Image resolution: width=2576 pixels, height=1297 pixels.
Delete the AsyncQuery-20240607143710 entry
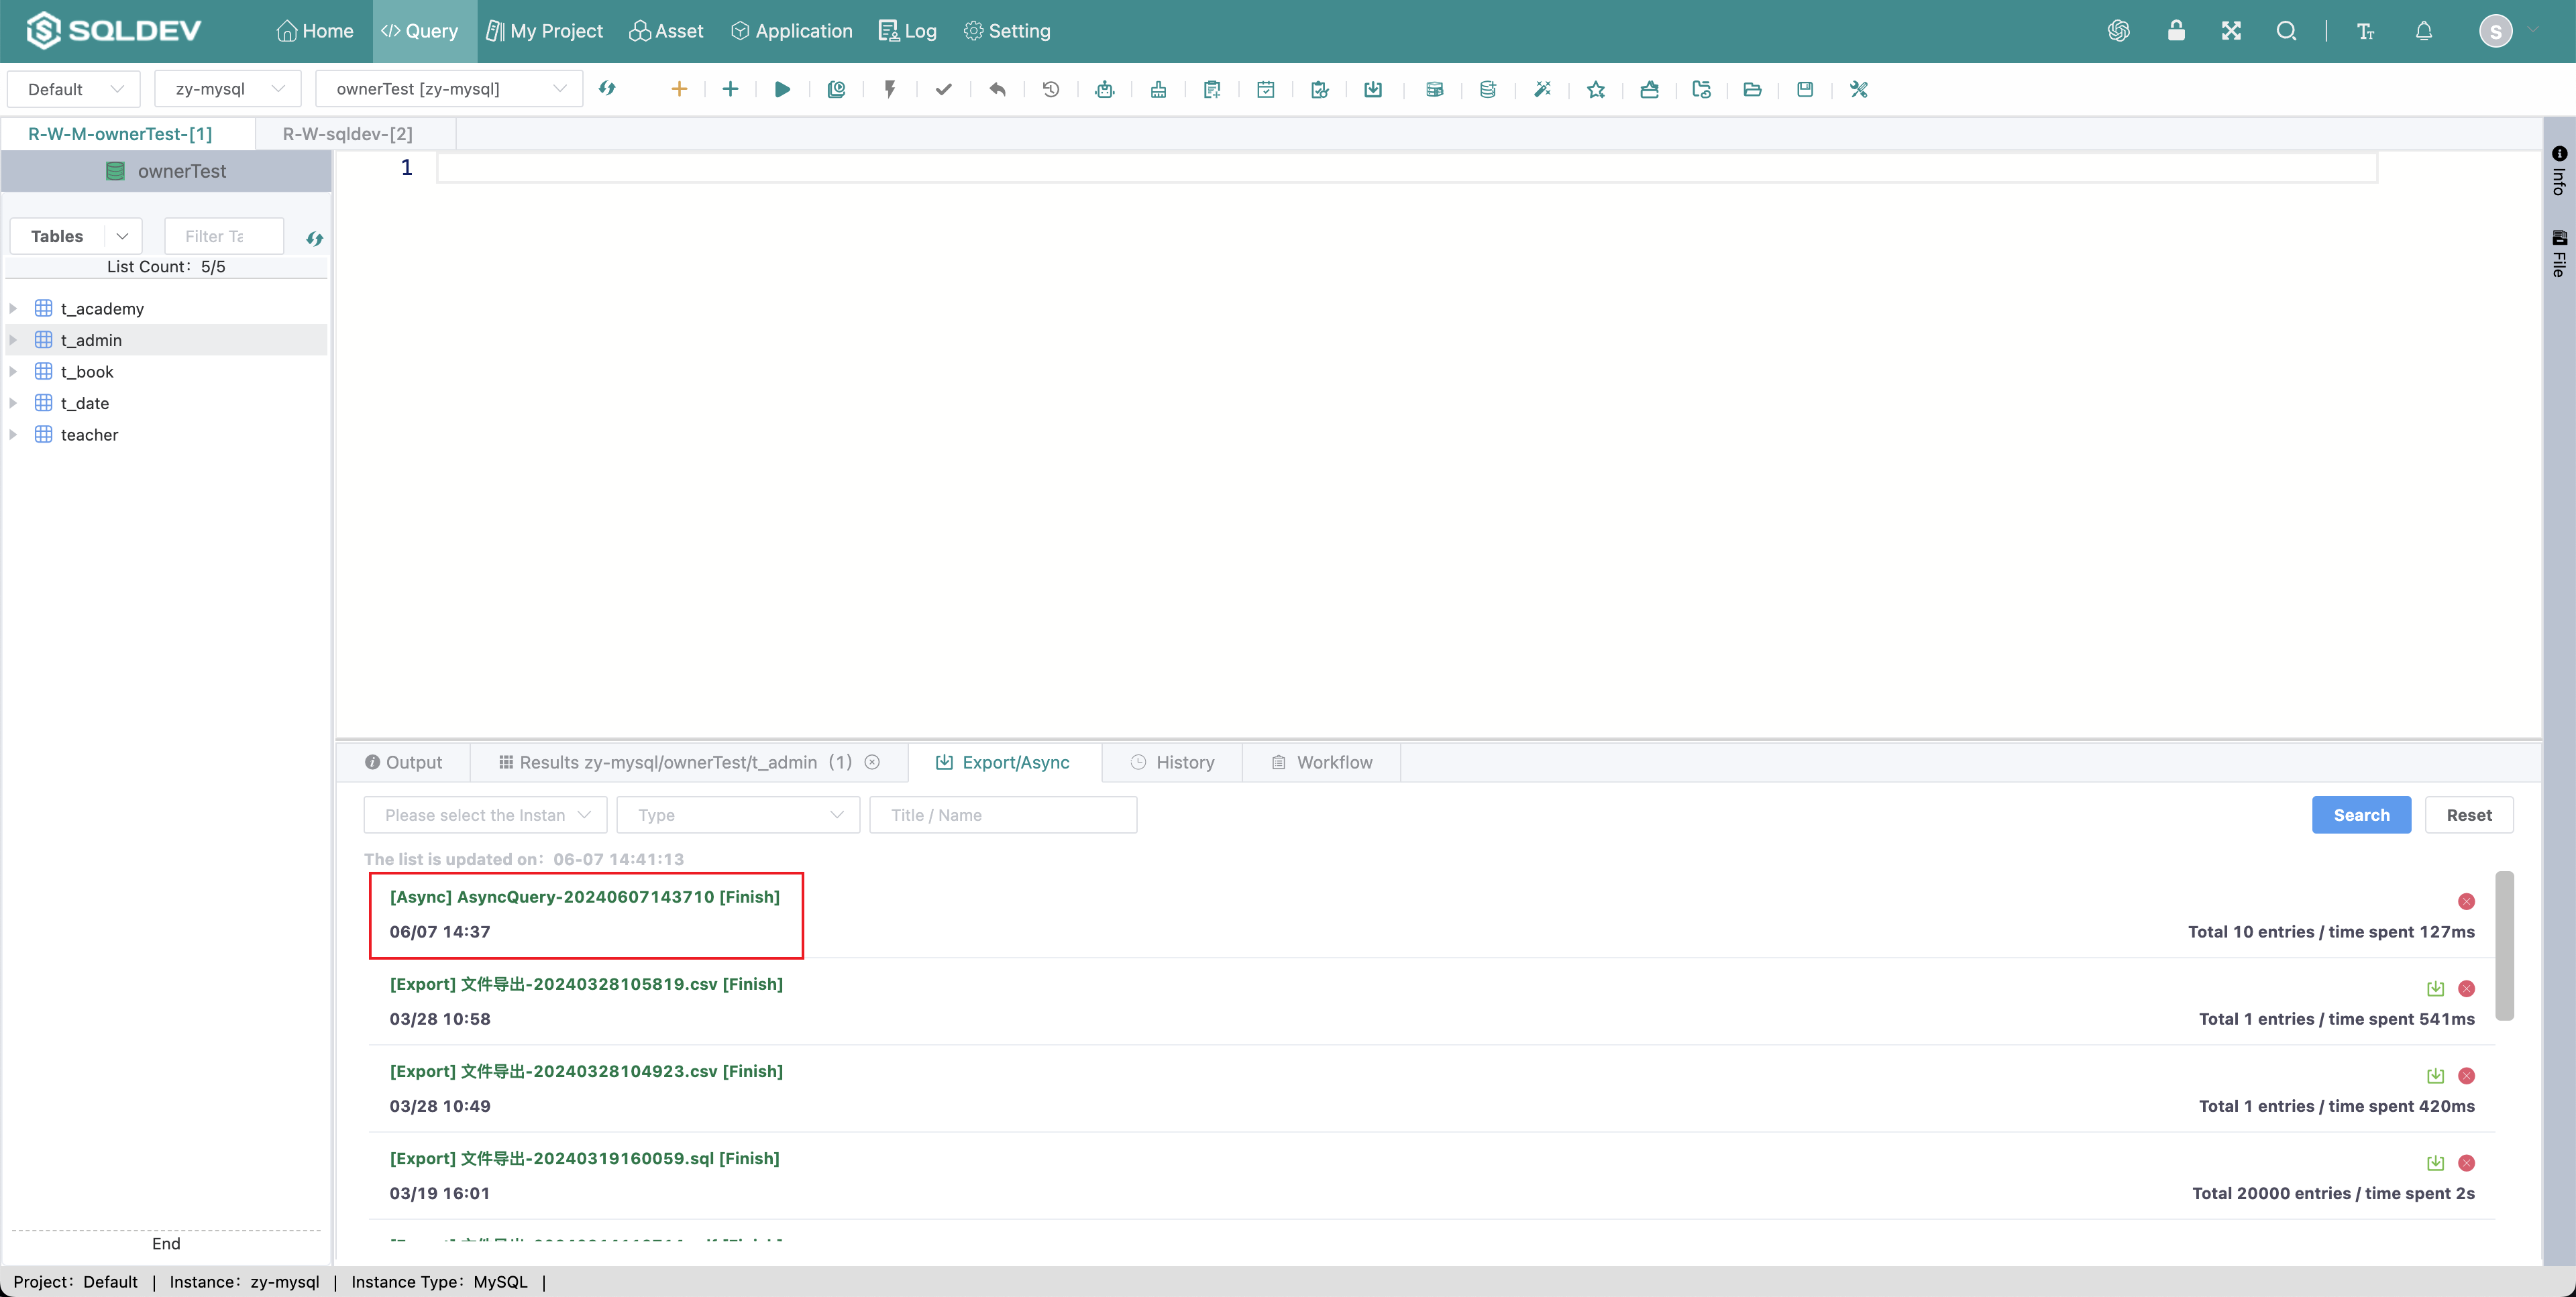(x=2466, y=901)
